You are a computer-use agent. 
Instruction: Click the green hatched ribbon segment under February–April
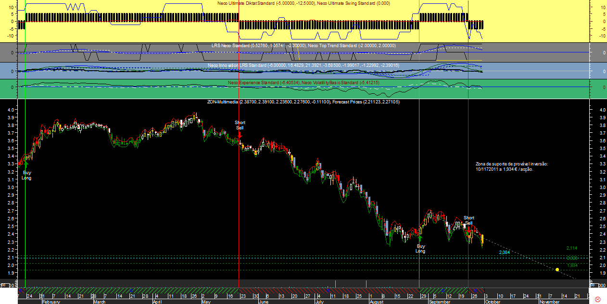tap(132, 291)
